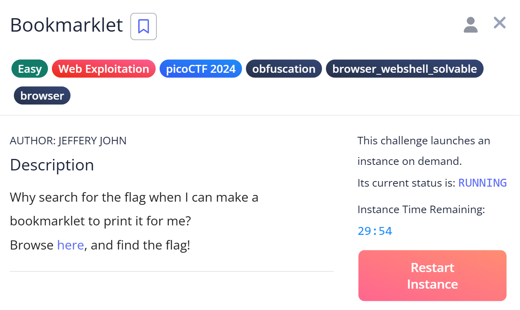Click the RUNNING status text

[482, 183]
